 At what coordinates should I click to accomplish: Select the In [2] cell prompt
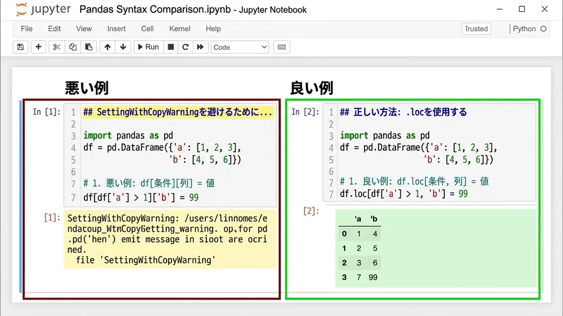305,112
